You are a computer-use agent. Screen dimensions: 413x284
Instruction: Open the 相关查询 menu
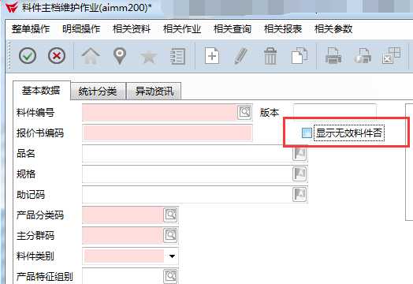(x=233, y=28)
